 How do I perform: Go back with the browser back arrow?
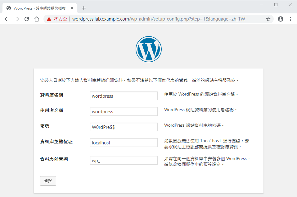(7, 19)
